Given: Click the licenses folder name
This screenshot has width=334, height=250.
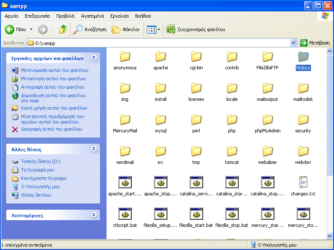Looking at the screenshot, I should [196, 99].
